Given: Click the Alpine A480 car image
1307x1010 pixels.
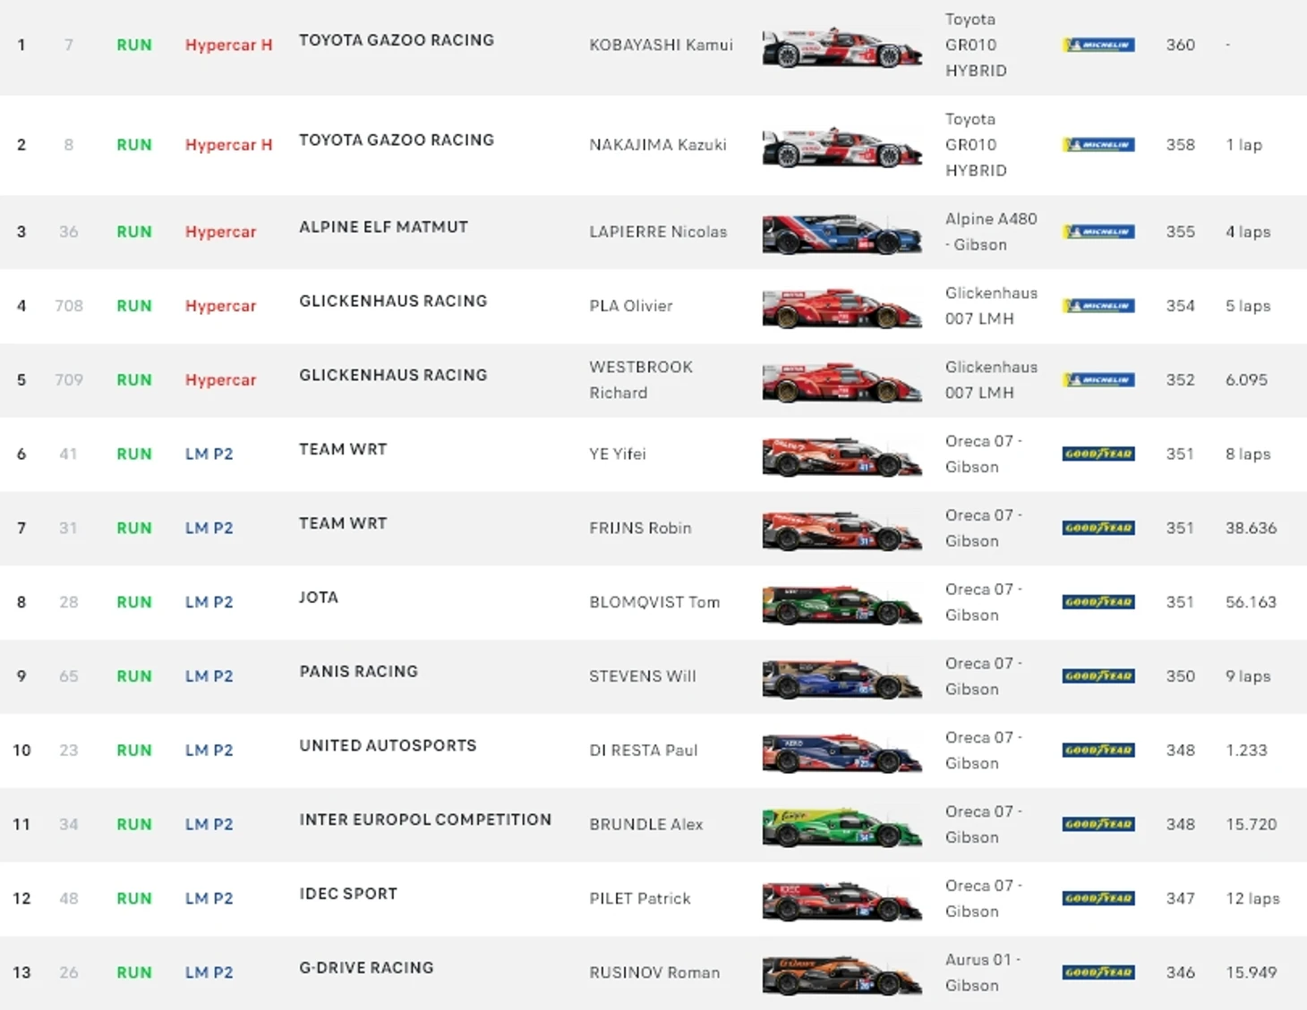Looking at the screenshot, I should [841, 234].
